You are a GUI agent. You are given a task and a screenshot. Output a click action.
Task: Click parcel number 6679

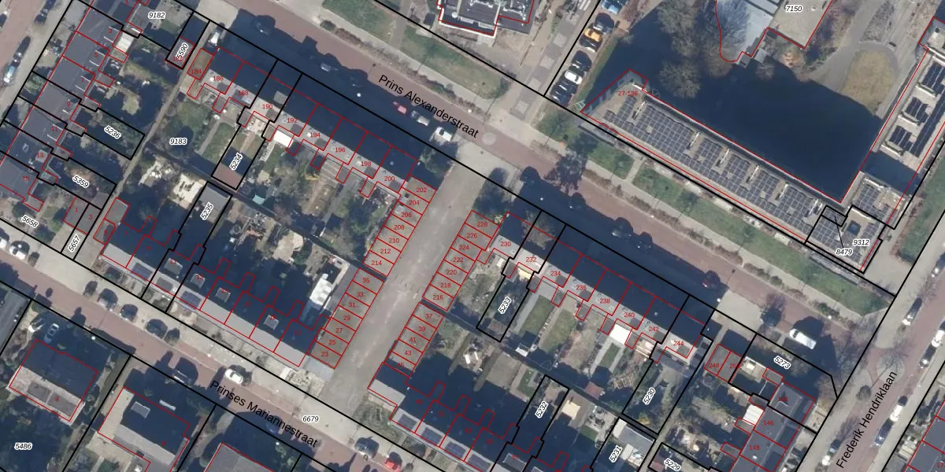coord(311,419)
